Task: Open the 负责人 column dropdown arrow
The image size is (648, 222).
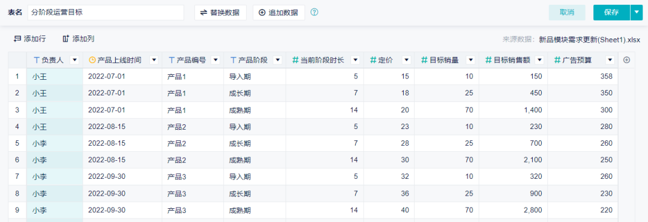Action: [x=74, y=61]
